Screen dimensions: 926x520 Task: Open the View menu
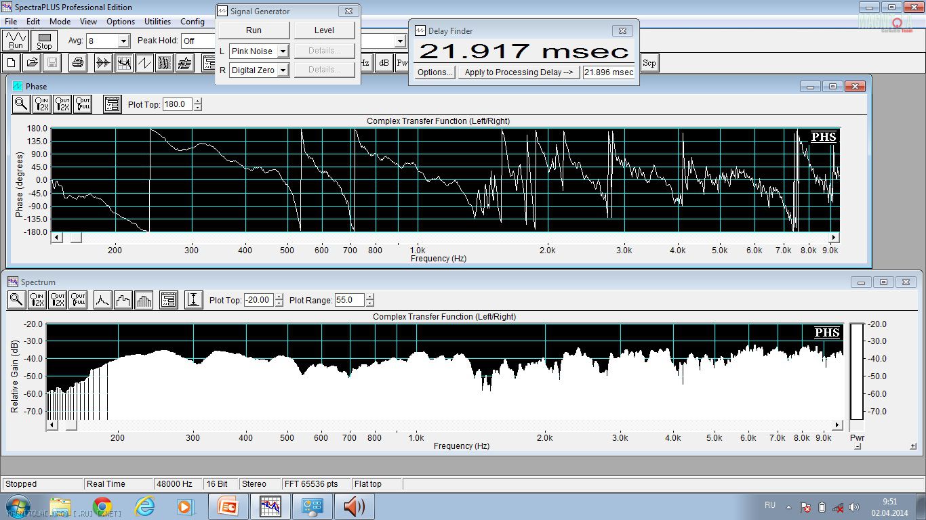click(x=88, y=22)
